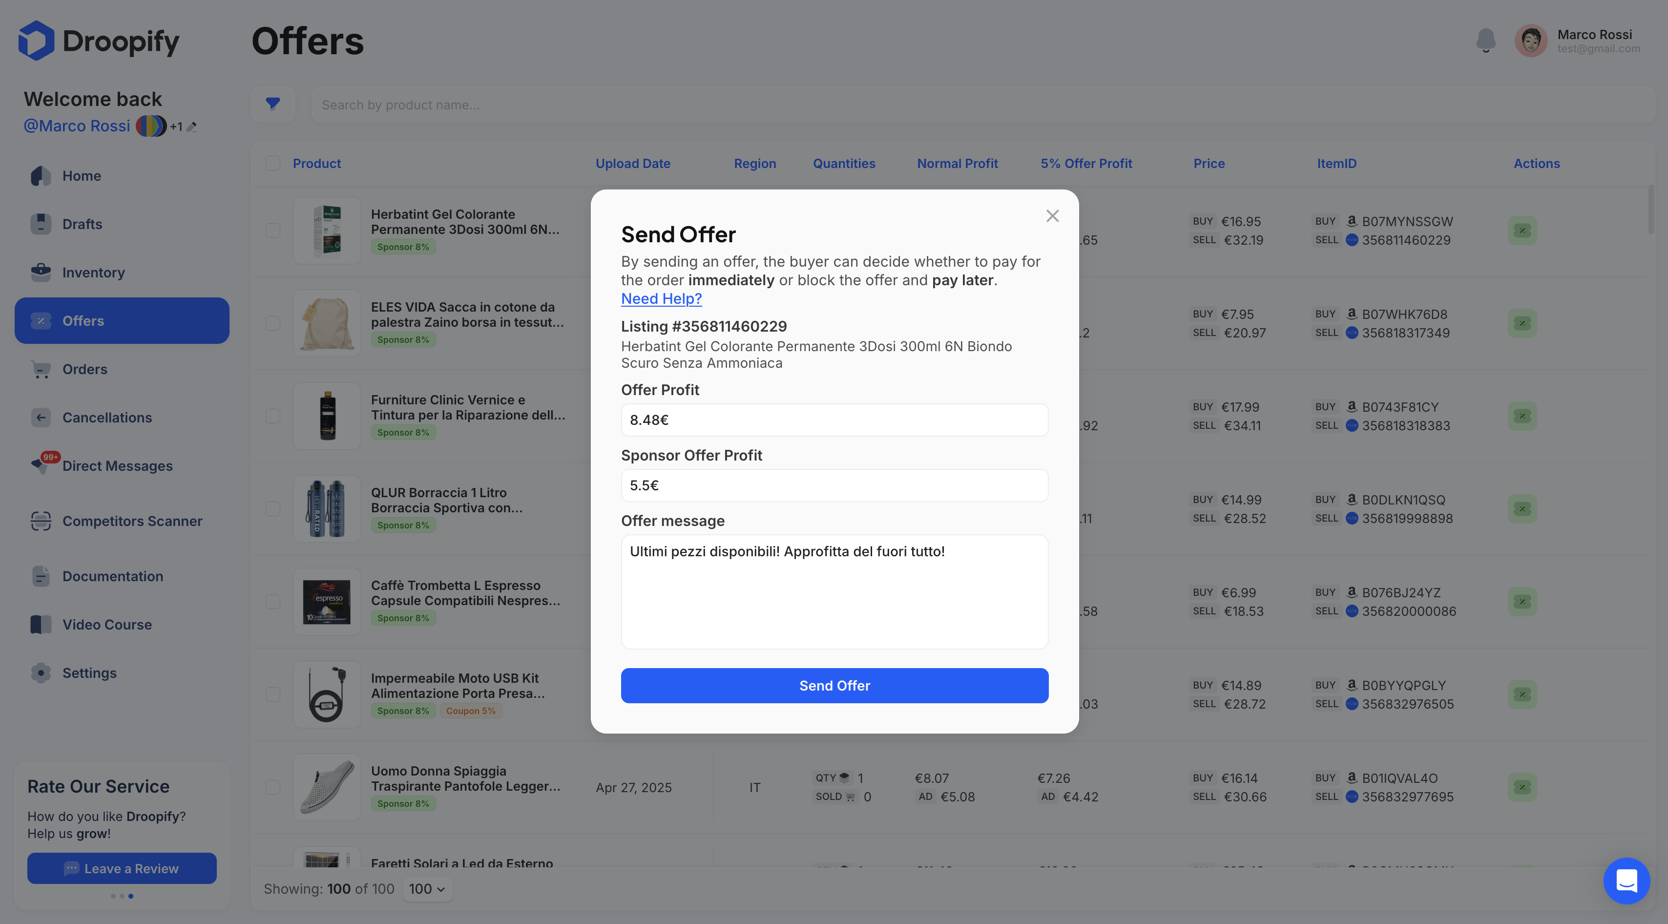
Task: Tick checkbox for QLUR Borraccia row
Action: (272, 509)
